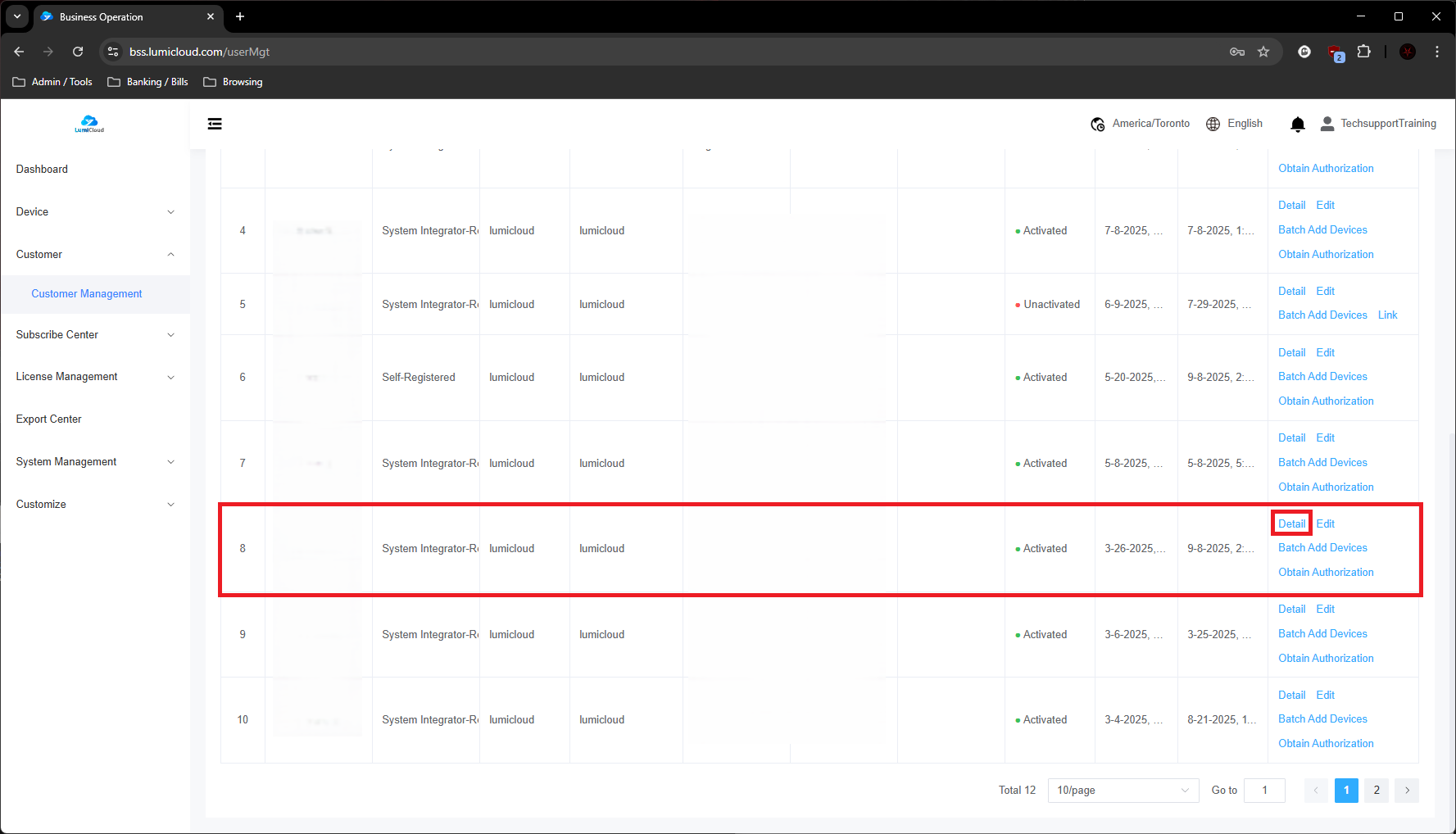
Task: Open Detail for row 8
Action: click(1291, 524)
